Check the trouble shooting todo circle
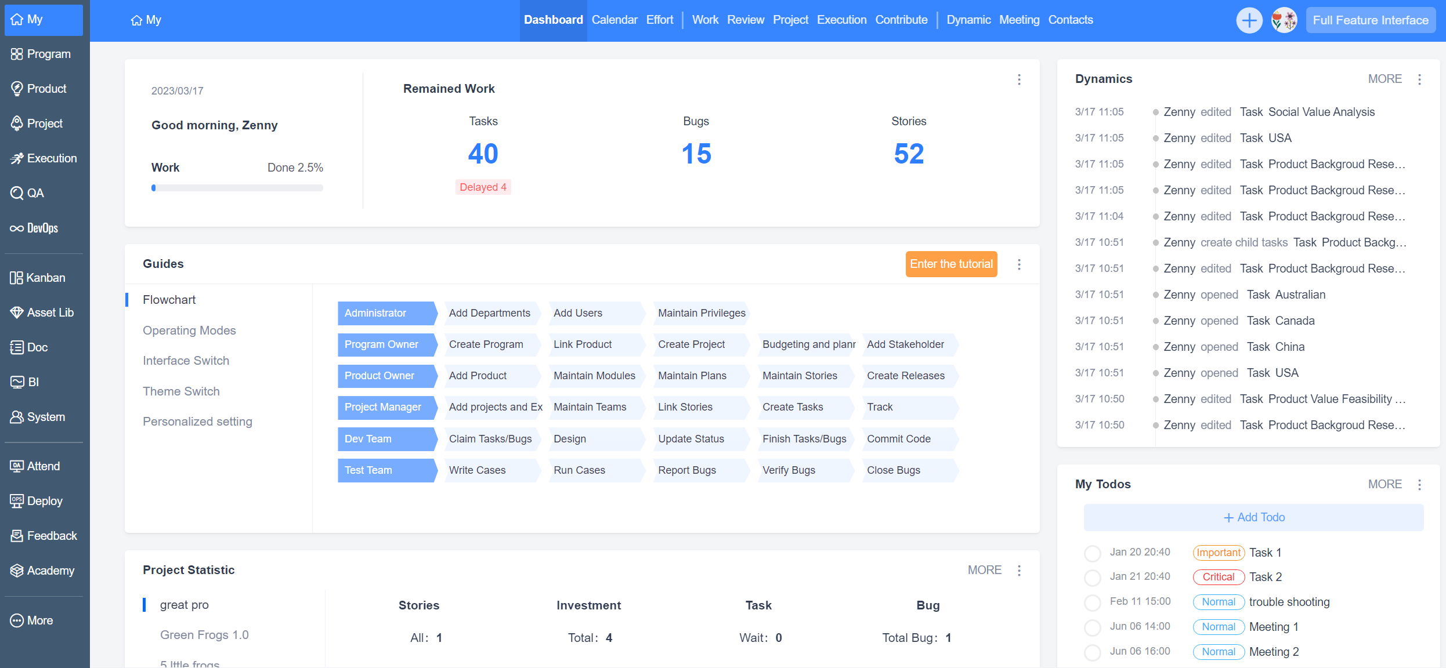The height and width of the screenshot is (668, 1446). (x=1092, y=602)
